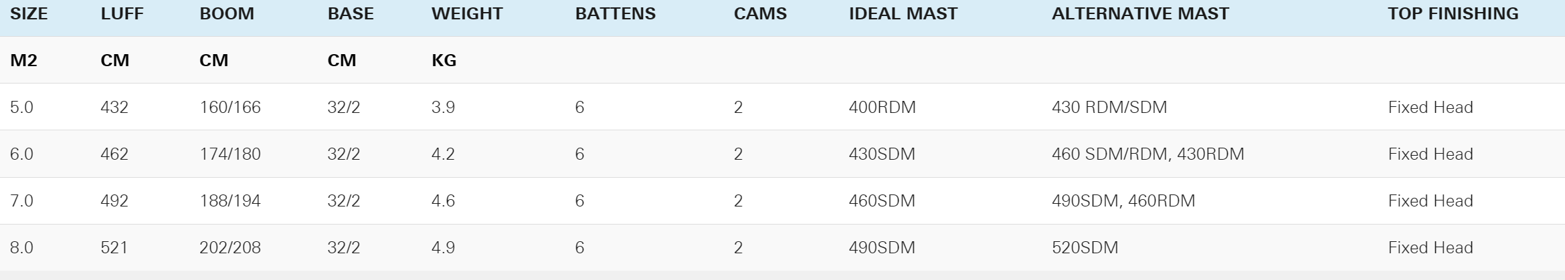Click alternative mast 490SDM, 460RDM

(x=1123, y=200)
